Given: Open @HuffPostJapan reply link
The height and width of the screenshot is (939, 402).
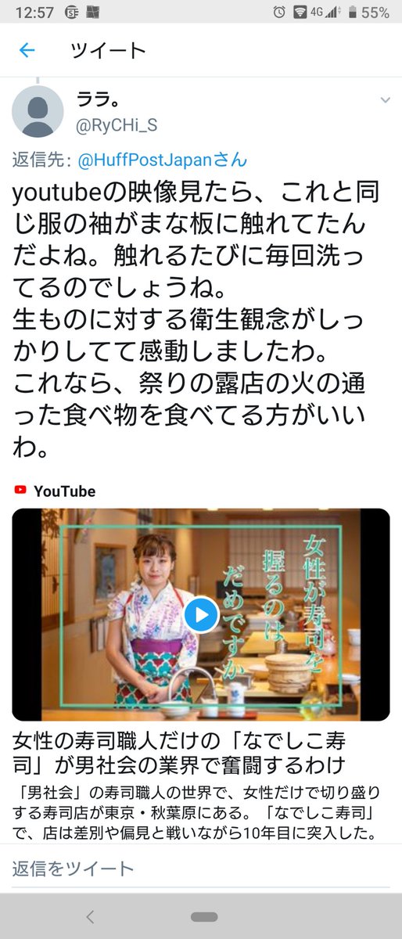Looking at the screenshot, I should click(x=163, y=160).
